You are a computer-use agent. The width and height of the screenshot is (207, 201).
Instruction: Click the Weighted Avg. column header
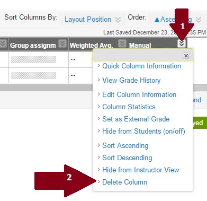[91, 46]
